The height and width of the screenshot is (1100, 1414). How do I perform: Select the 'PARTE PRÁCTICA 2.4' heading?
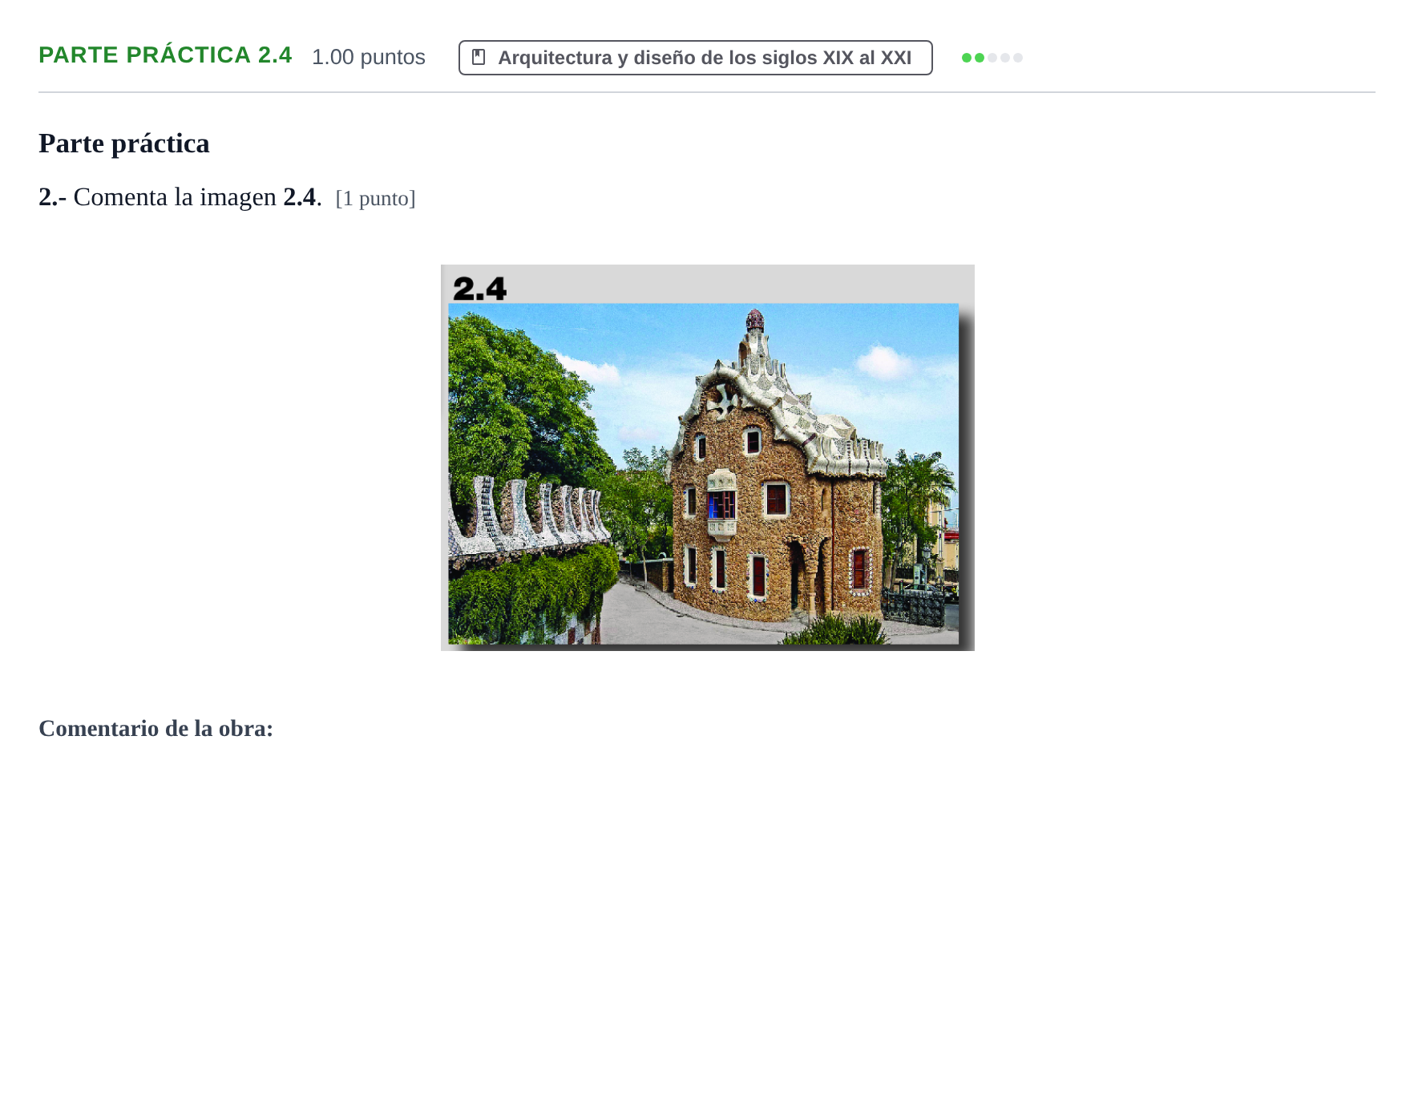point(165,55)
